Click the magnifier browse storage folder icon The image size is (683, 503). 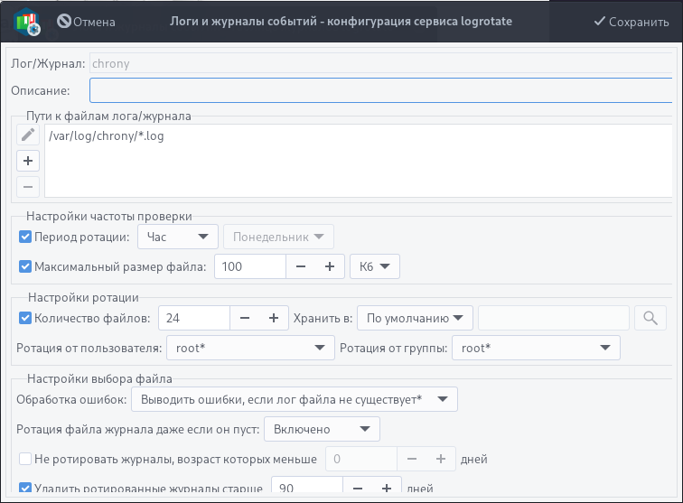[650, 318]
